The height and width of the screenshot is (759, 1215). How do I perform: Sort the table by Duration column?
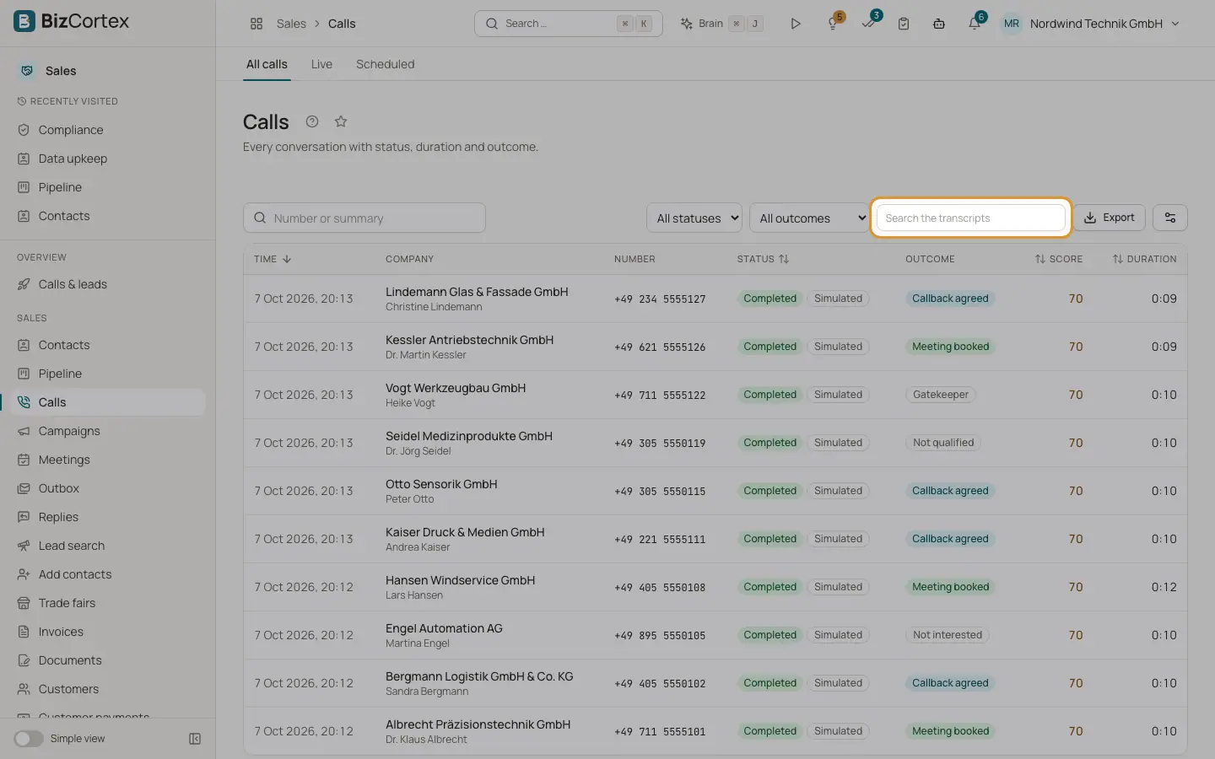[x=1144, y=259]
